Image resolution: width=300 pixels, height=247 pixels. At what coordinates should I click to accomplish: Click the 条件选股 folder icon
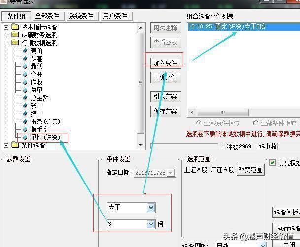point(15,145)
